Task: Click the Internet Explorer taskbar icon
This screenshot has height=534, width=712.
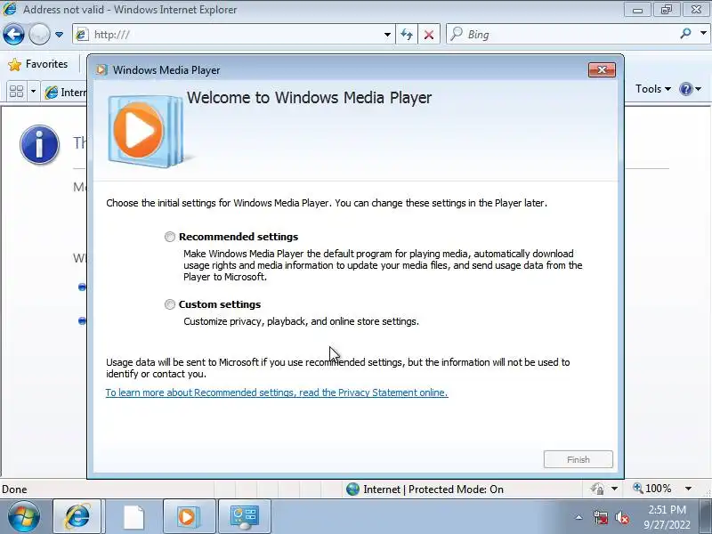Action: [x=77, y=516]
